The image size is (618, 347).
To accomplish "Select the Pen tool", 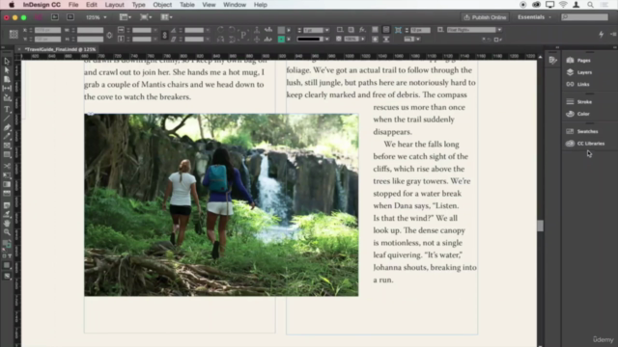I will (x=7, y=127).
